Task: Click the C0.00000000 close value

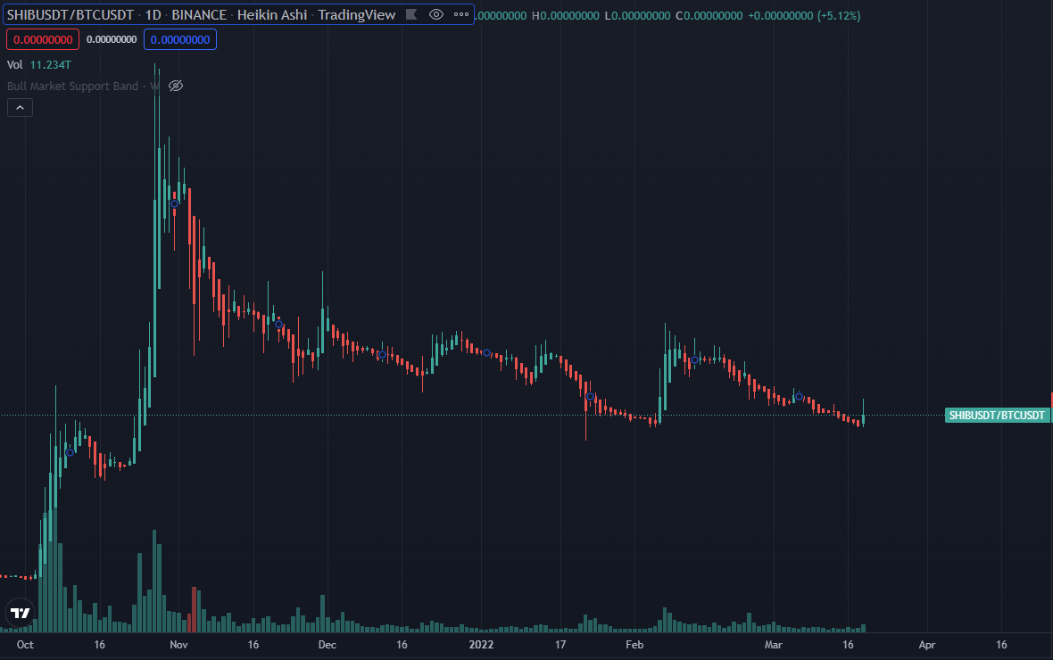Action: (709, 15)
